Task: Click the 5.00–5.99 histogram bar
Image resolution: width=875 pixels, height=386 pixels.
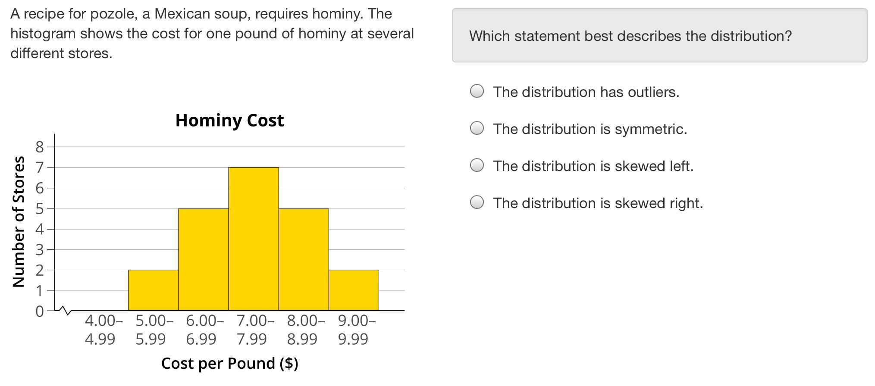Action: (x=153, y=290)
